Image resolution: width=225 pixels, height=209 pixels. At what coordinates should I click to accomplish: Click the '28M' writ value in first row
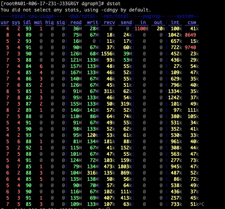click(x=94, y=29)
